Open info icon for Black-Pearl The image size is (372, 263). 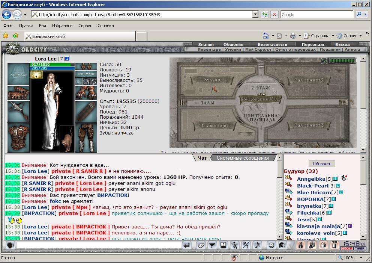[x=338, y=186]
